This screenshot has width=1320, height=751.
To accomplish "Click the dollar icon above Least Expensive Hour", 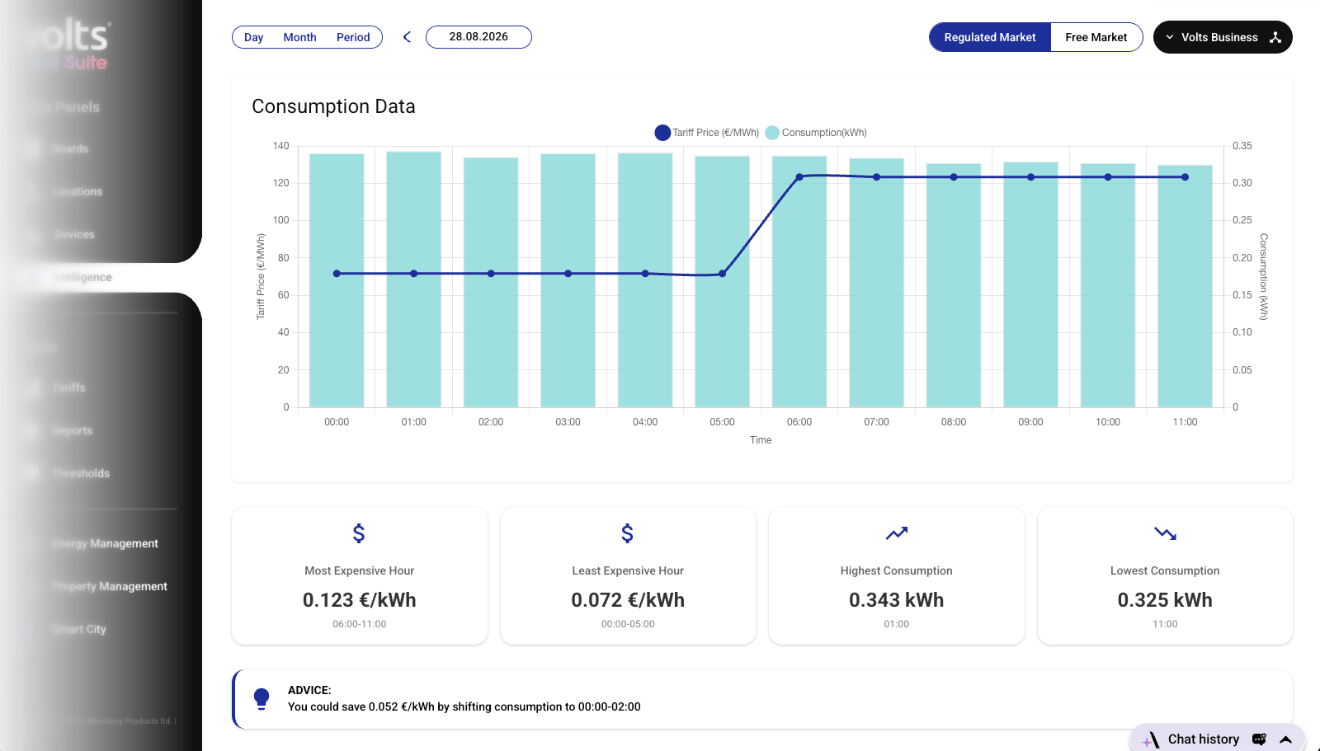I will tap(628, 533).
